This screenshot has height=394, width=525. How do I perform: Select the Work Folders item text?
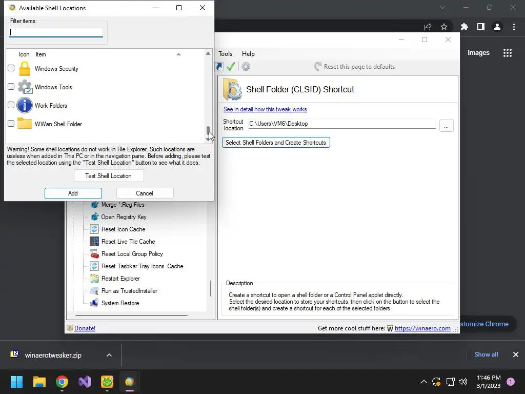(x=51, y=106)
